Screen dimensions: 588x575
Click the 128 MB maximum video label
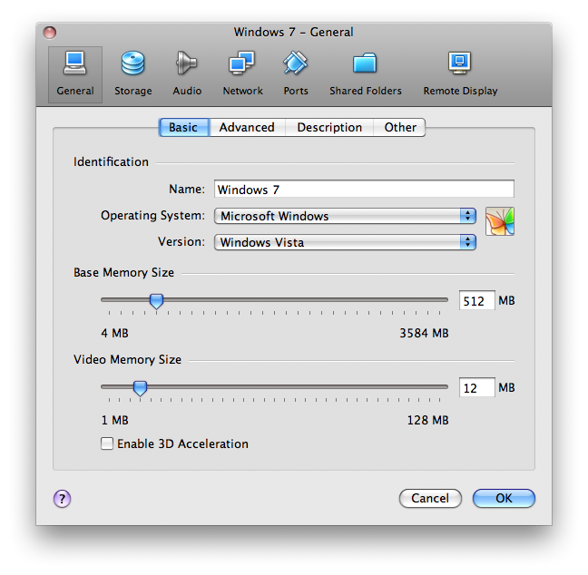[x=428, y=420]
